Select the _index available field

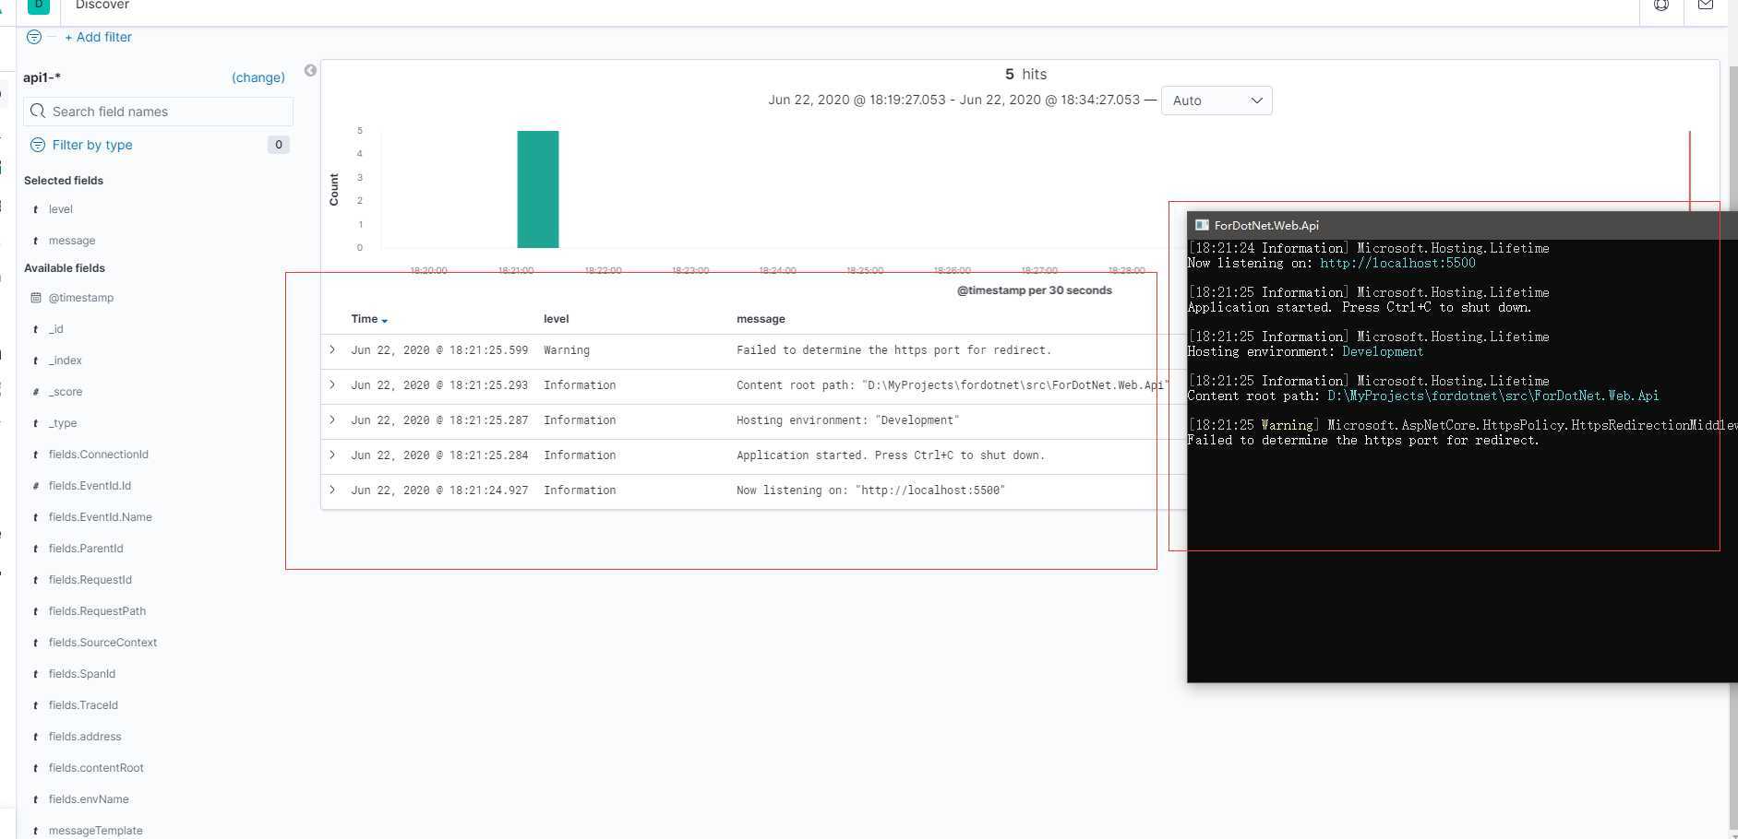tap(66, 360)
